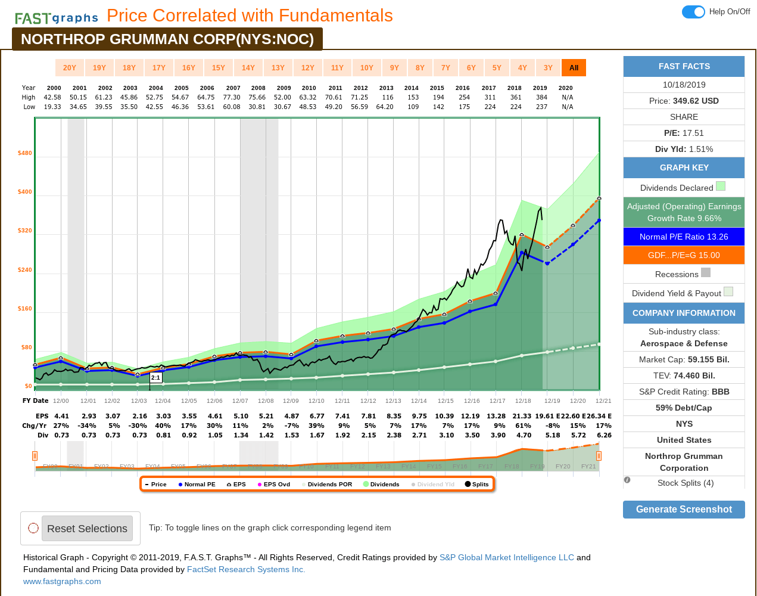Toggle Dividends POR legend item
757x596 pixels.
(x=327, y=484)
